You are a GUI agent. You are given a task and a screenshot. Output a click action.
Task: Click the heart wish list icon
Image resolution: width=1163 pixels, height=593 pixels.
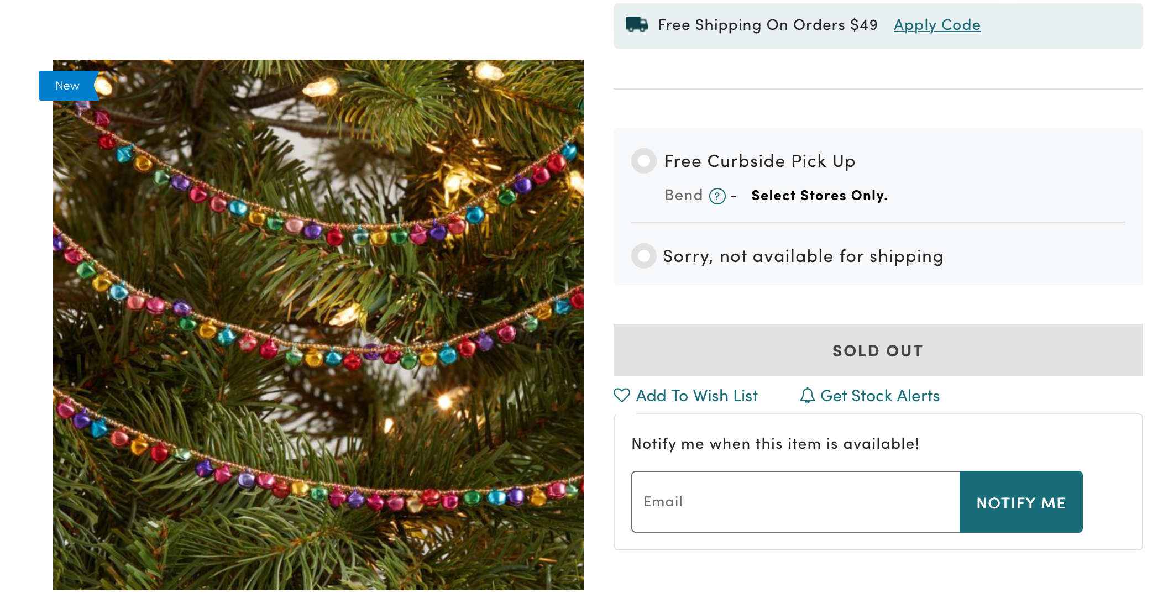click(622, 395)
